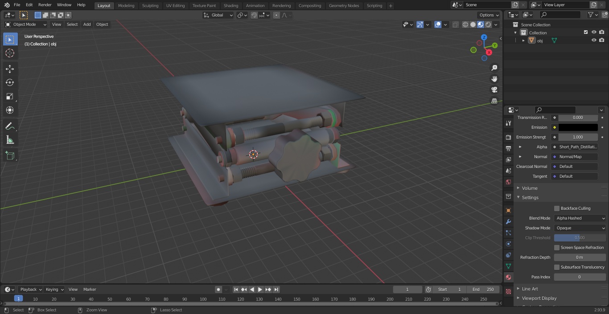Open the Output properties tab
Image resolution: width=609 pixels, height=314 pixels.
(508, 148)
